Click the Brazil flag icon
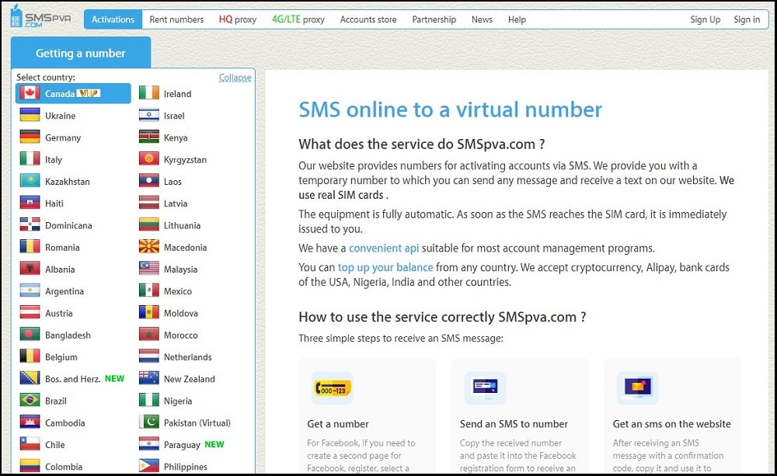This screenshot has width=777, height=476. point(30,400)
